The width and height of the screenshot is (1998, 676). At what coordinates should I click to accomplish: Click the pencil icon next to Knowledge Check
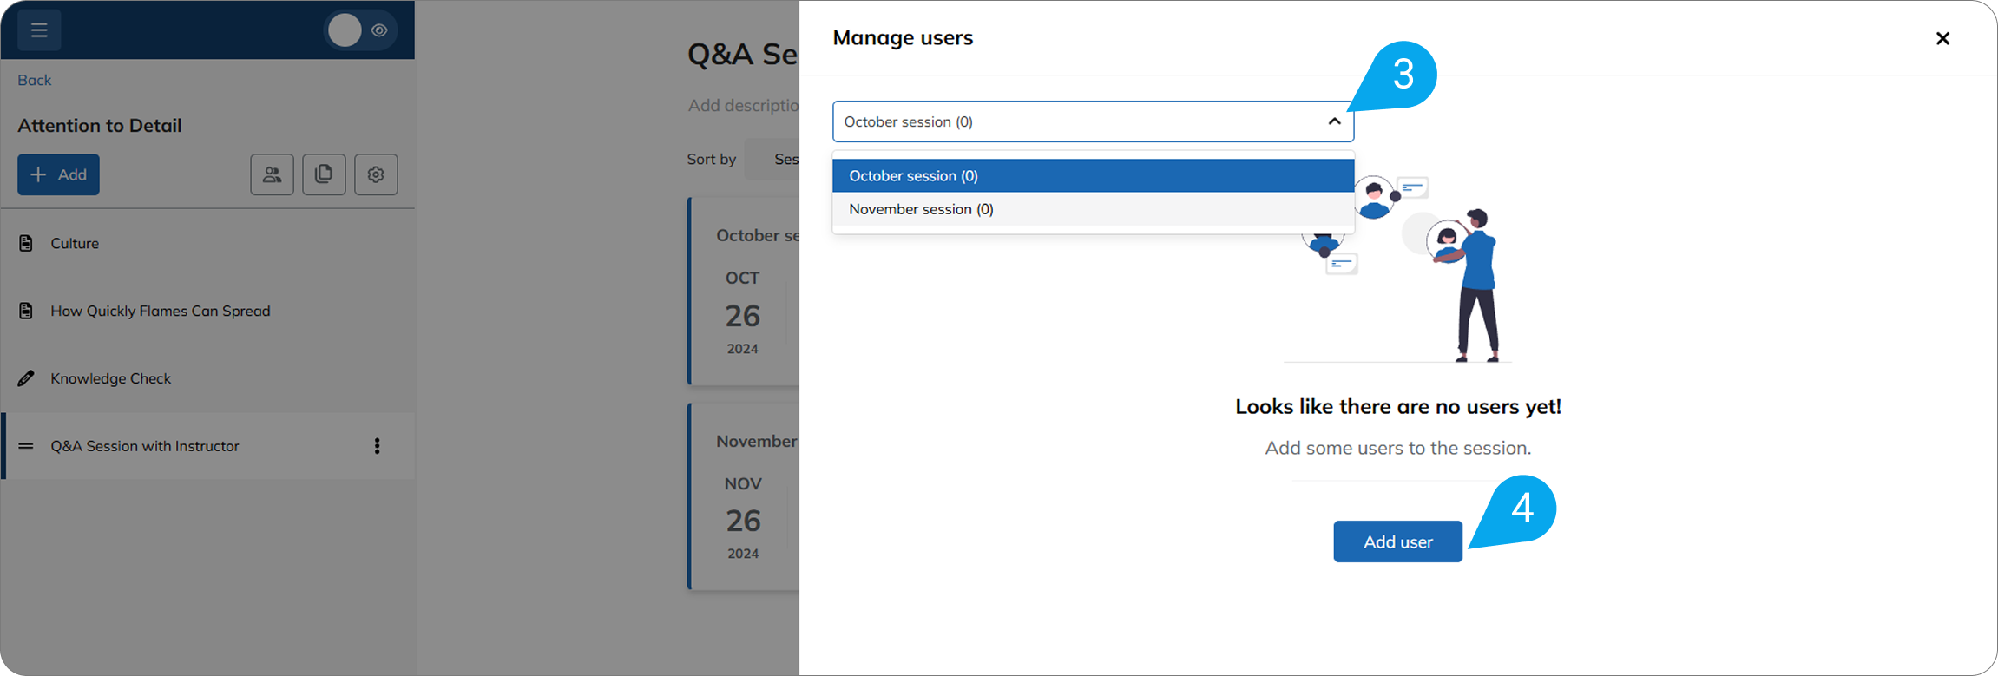tap(26, 378)
